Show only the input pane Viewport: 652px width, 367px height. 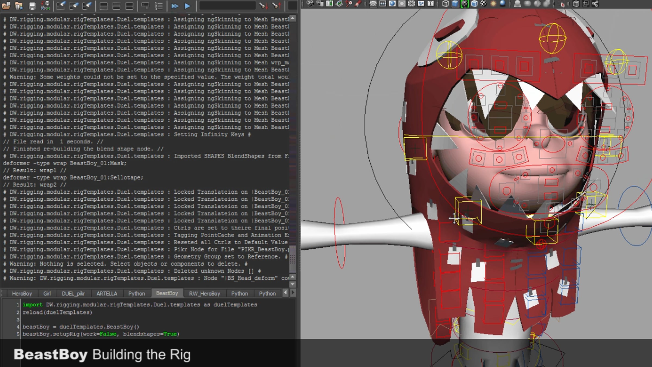(117, 6)
